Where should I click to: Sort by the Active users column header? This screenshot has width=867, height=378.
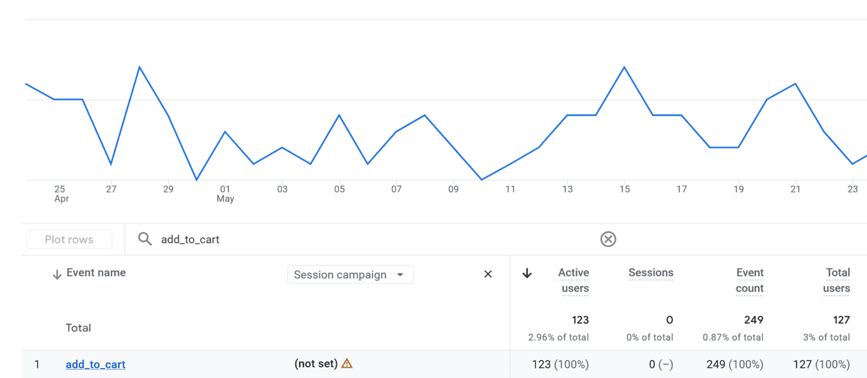click(573, 280)
